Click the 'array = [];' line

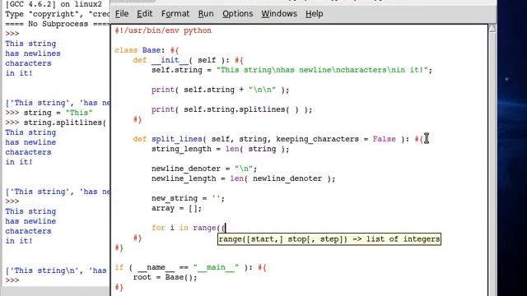coord(176,208)
